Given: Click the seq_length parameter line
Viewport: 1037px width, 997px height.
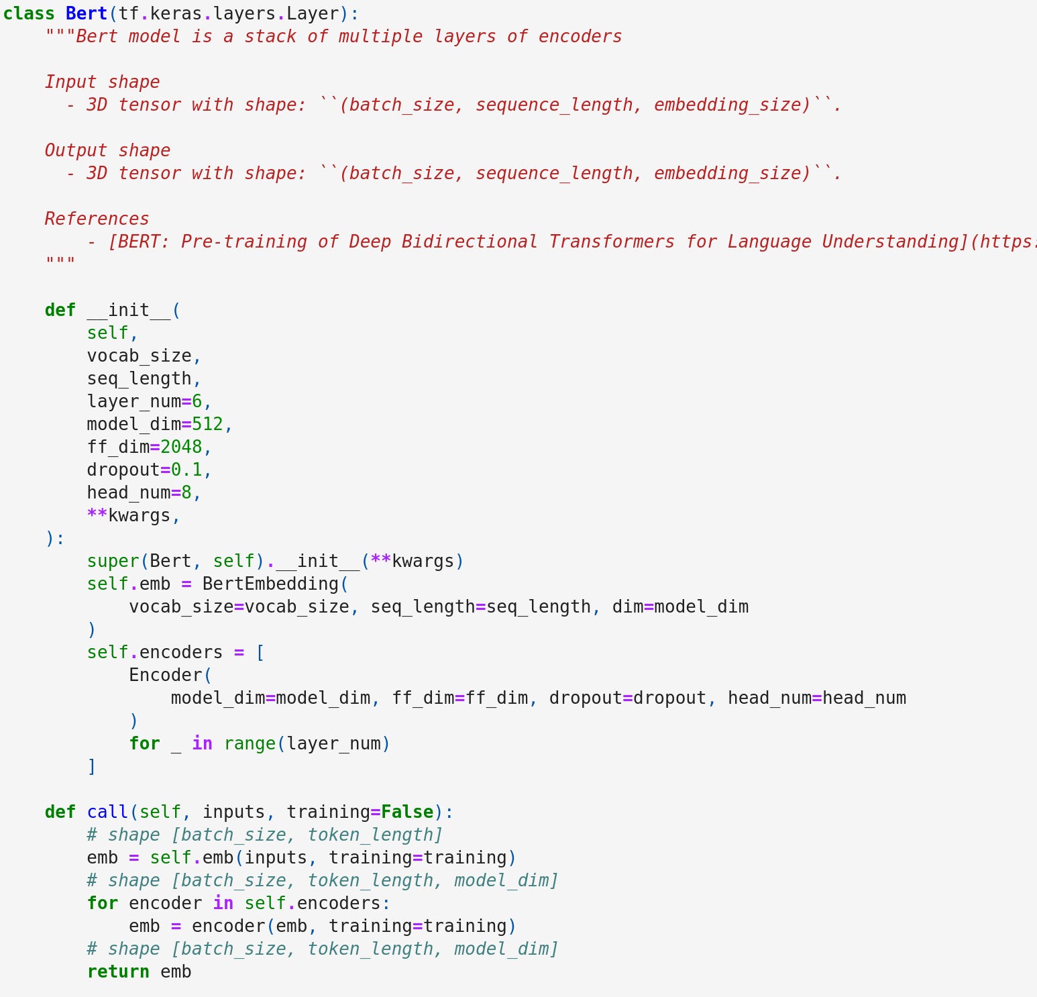Looking at the screenshot, I should (x=144, y=378).
